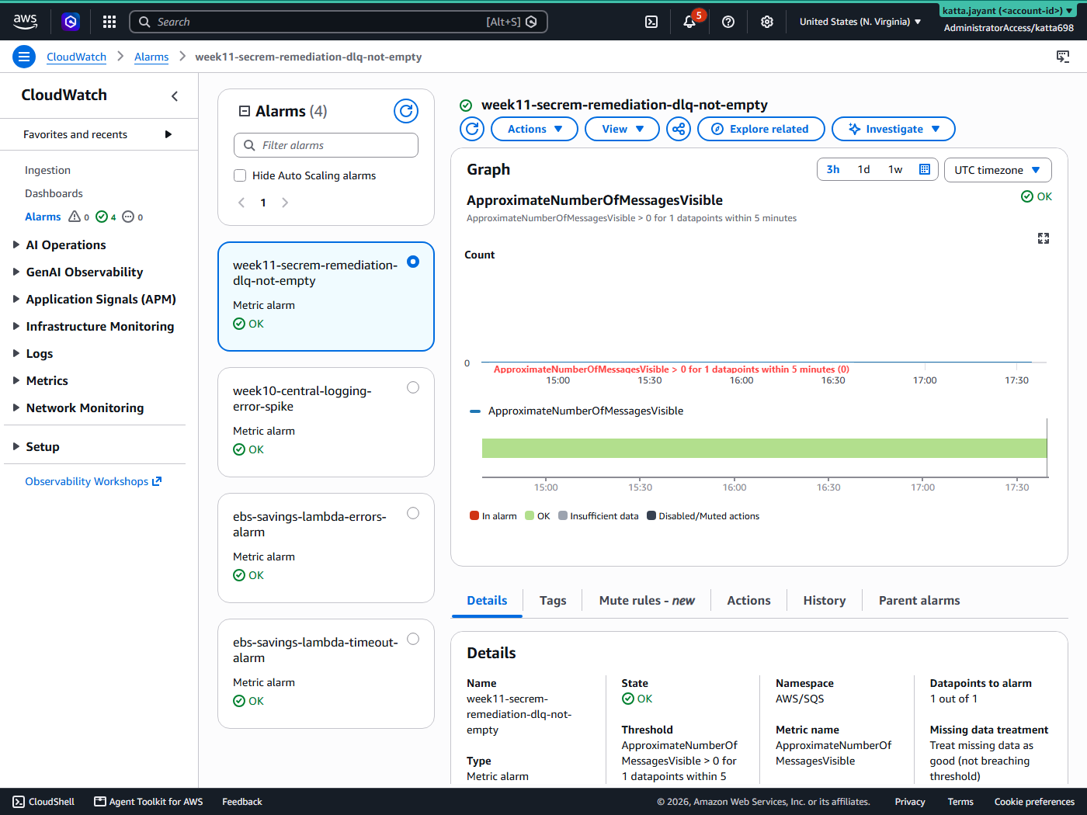Select the week11-secrem-remediation-dlq-not-empty radio button

(413, 262)
